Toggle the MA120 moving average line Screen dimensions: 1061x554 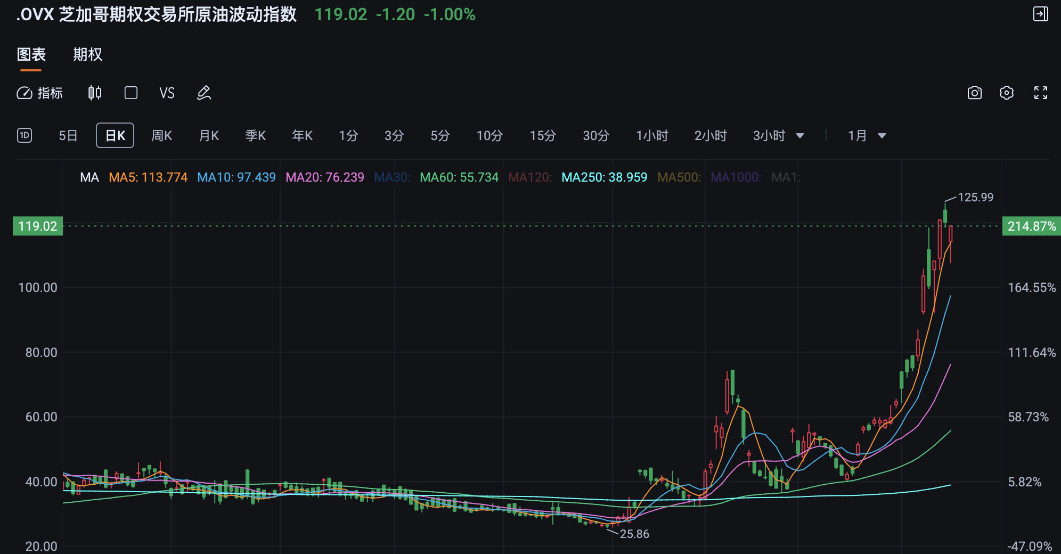529,177
